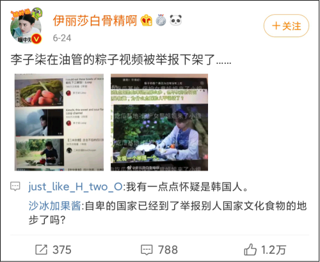Click the silver medal badge beside the username
The image size is (320, 262).
[161, 20]
